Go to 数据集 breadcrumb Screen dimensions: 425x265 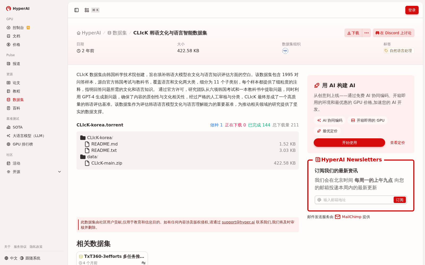pos(117,33)
